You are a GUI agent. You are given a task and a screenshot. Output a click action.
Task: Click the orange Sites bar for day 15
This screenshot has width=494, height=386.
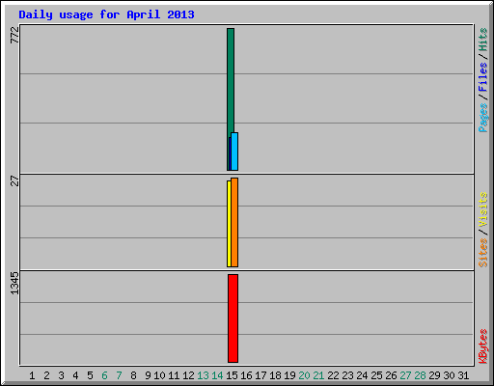pos(234,222)
